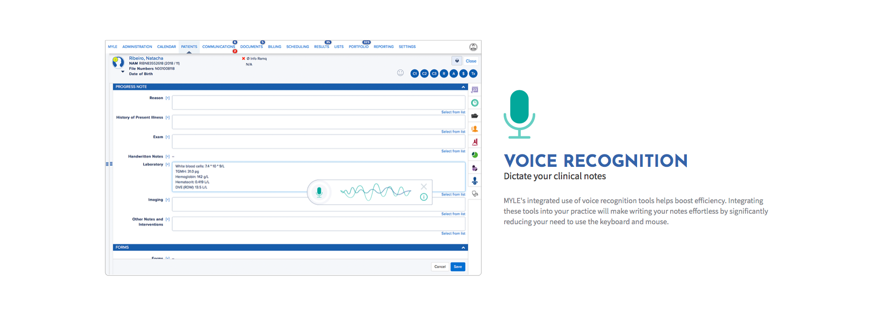The height and width of the screenshot is (316, 871).
Task: Open the black folder icon in sidebar
Action: (x=474, y=116)
